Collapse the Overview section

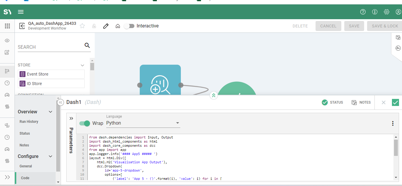coord(51,112)
